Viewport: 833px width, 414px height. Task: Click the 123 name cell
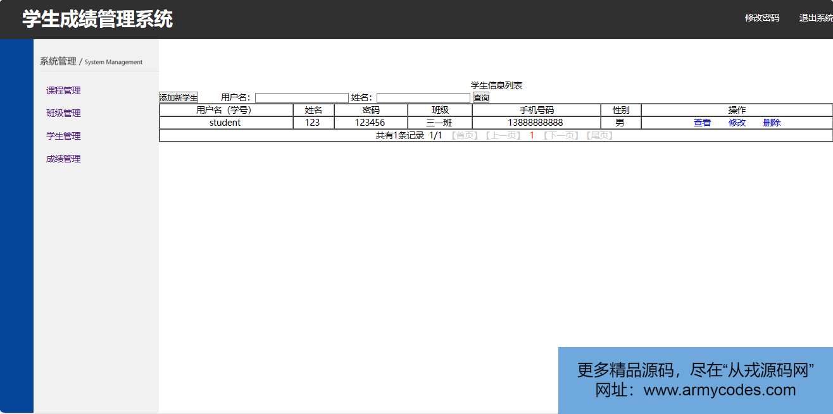pos(313,123)
